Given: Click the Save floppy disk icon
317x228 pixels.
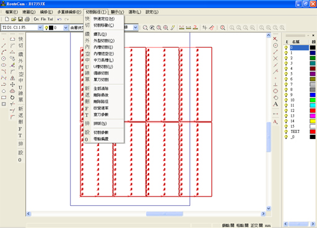Looking at the screenshot, I should [20, 19].
